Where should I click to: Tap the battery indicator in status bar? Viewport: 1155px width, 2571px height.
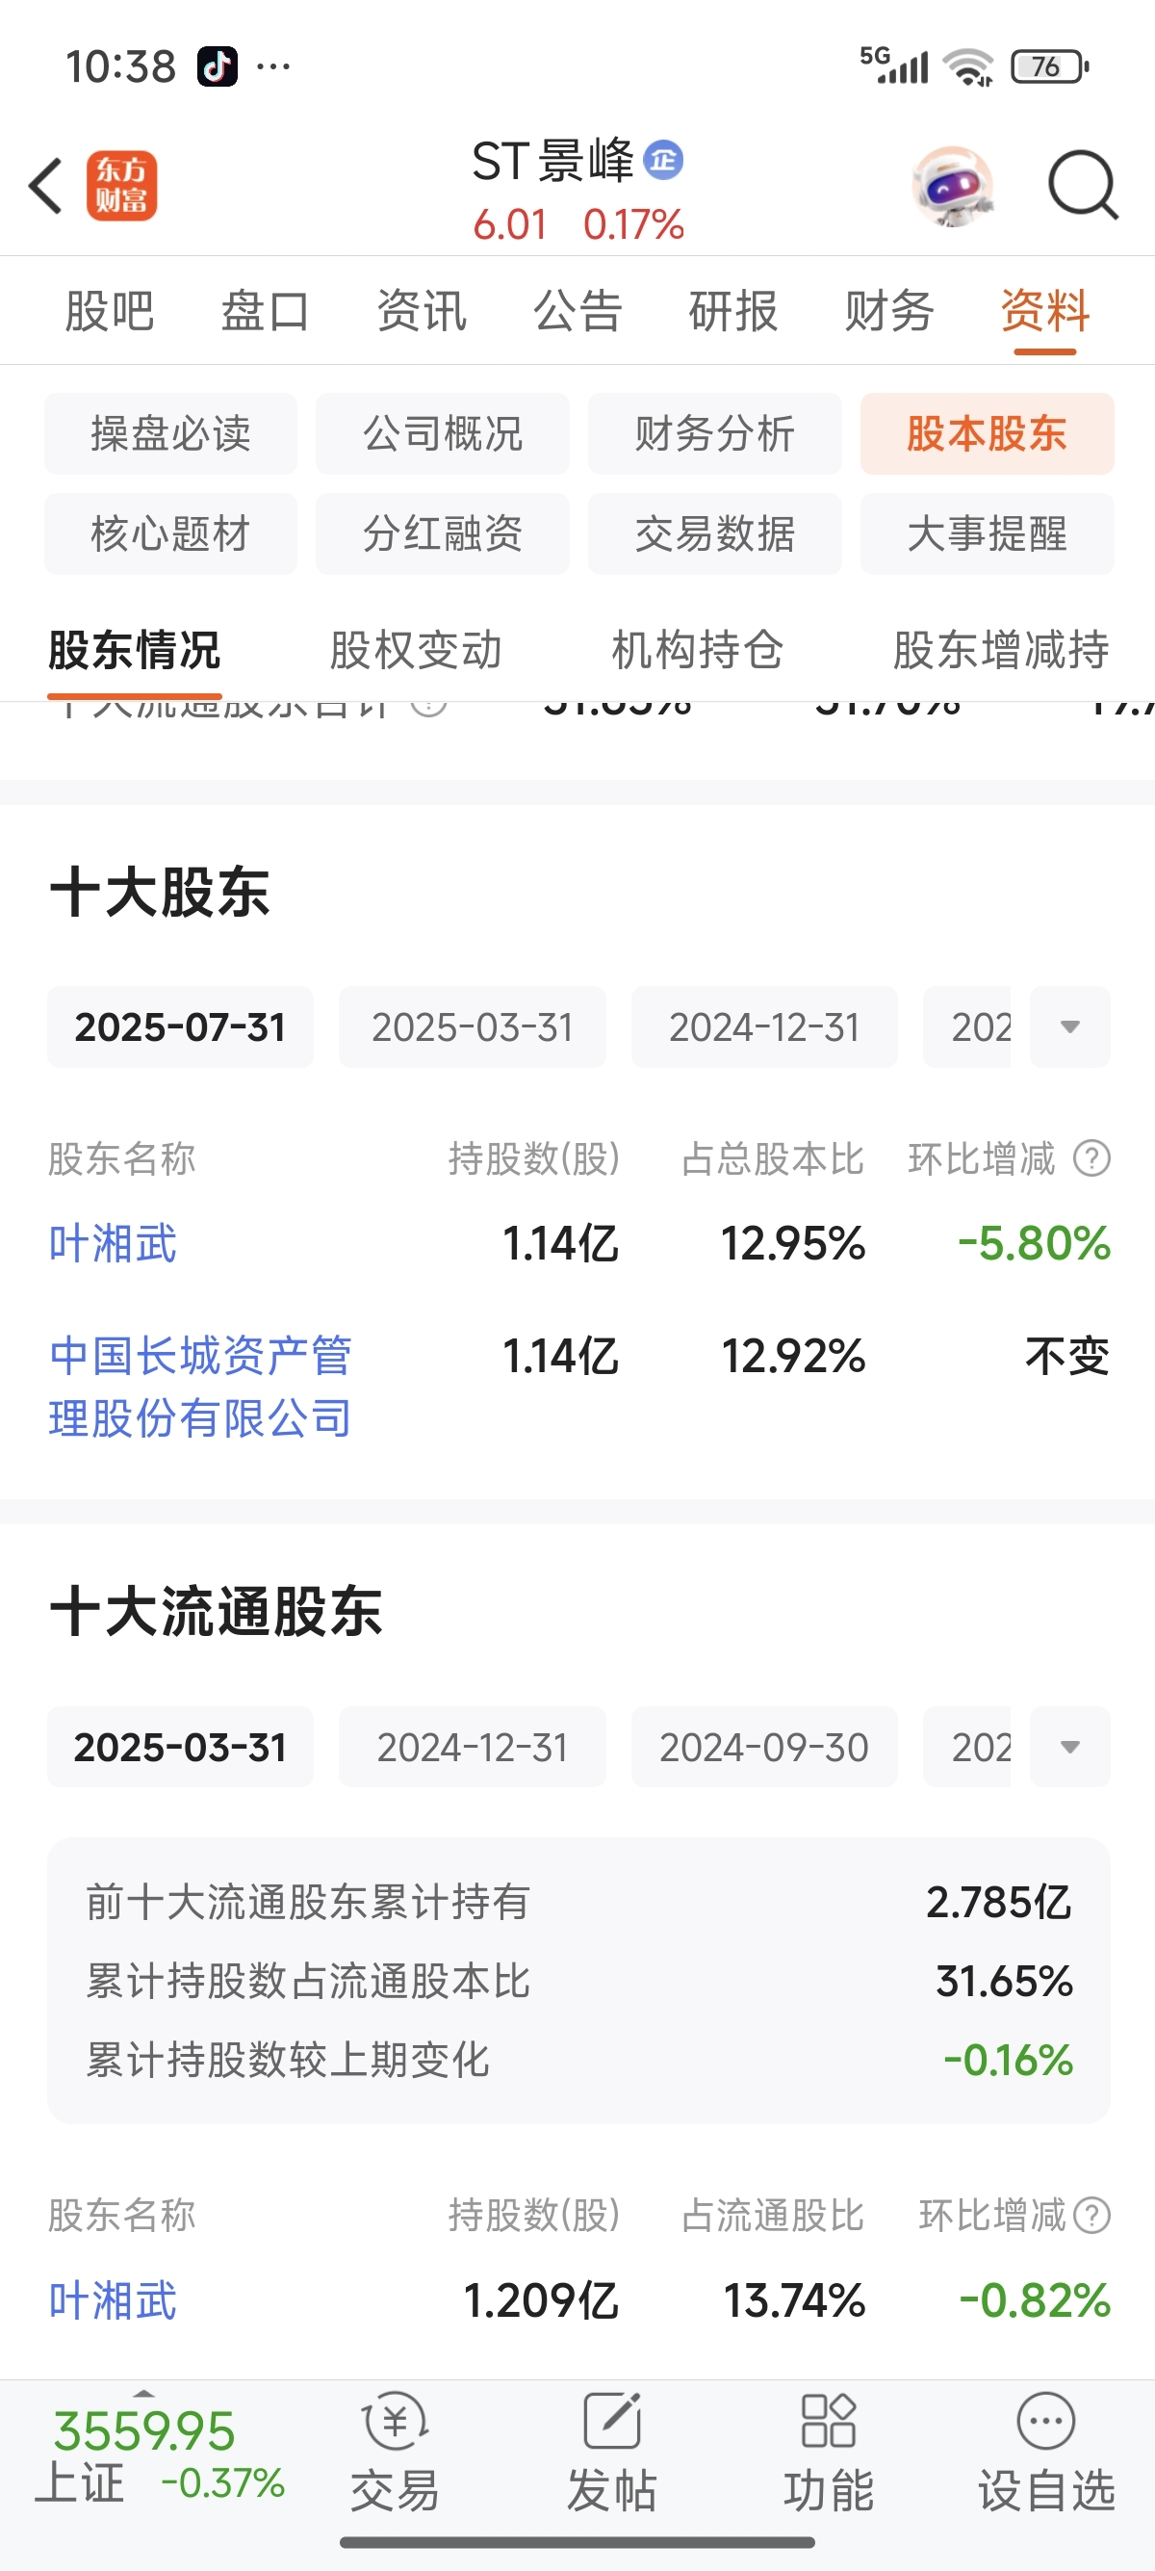(x=1049, y=66)
